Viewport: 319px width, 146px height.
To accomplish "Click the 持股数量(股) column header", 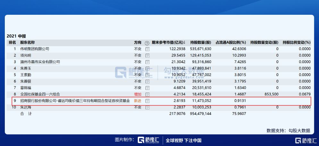I will (201, 43).
